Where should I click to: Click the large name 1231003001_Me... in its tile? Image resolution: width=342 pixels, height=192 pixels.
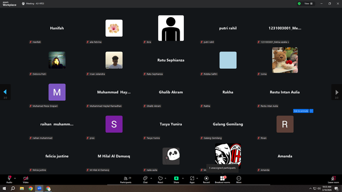[285, 28]
